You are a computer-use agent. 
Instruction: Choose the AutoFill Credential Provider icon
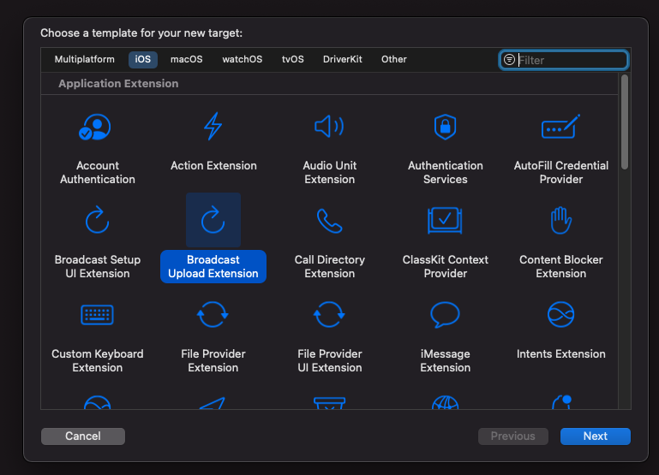pos(561,127)
